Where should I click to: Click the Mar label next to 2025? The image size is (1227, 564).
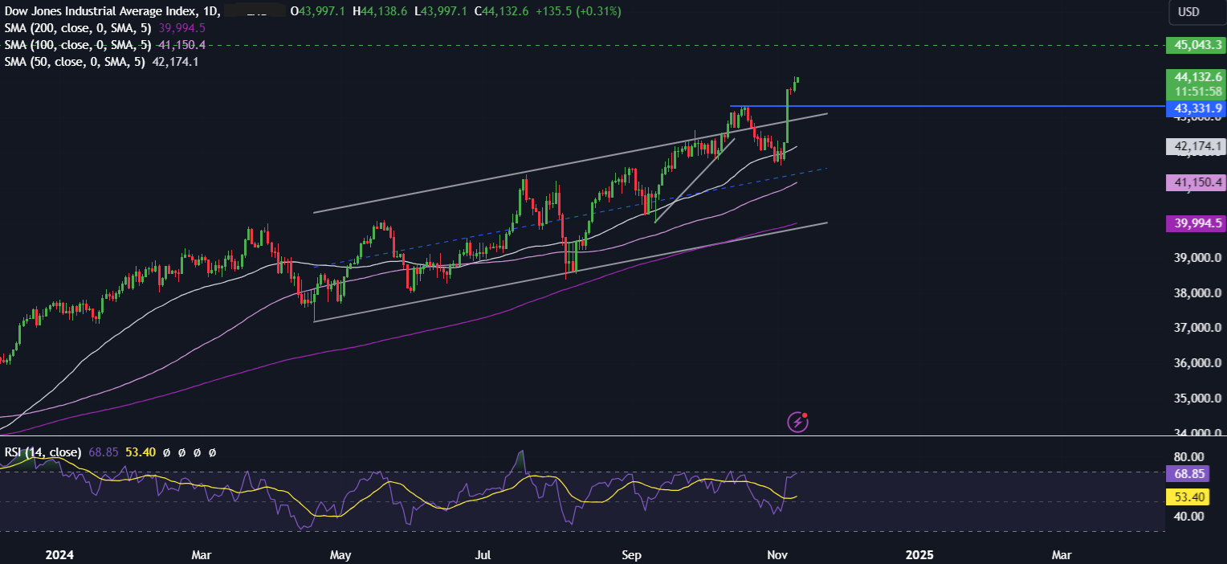[x=1062, y=555]
